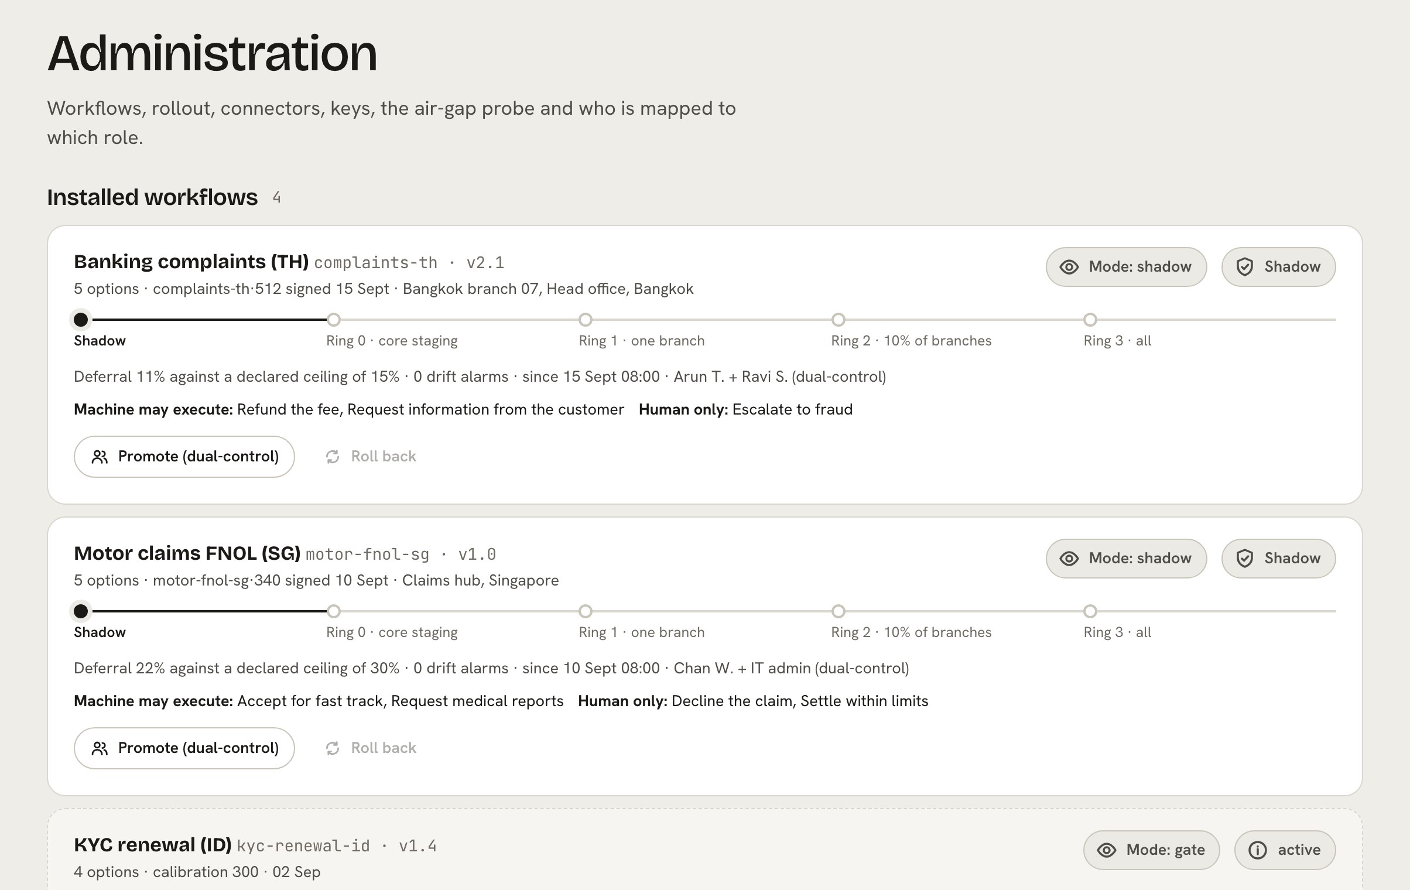Select Ring 3 all marker, Banking complaints
1410x890 pixels.
pos(1090,320)
